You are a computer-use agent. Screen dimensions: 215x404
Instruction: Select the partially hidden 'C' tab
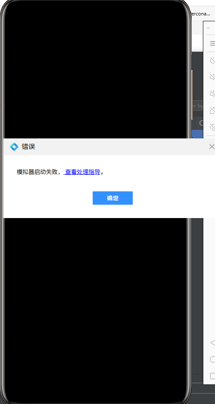200,123
